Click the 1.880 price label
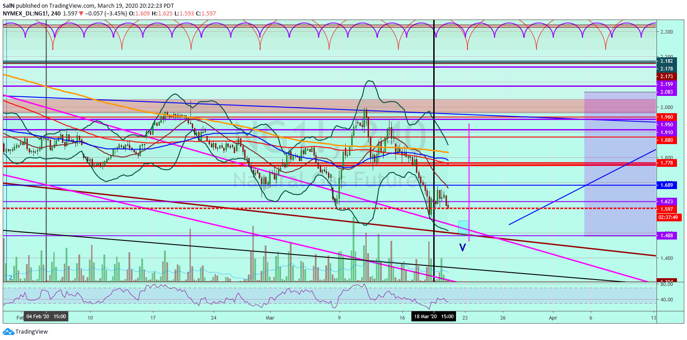687x340 pixels. click(x=666, y=140)
